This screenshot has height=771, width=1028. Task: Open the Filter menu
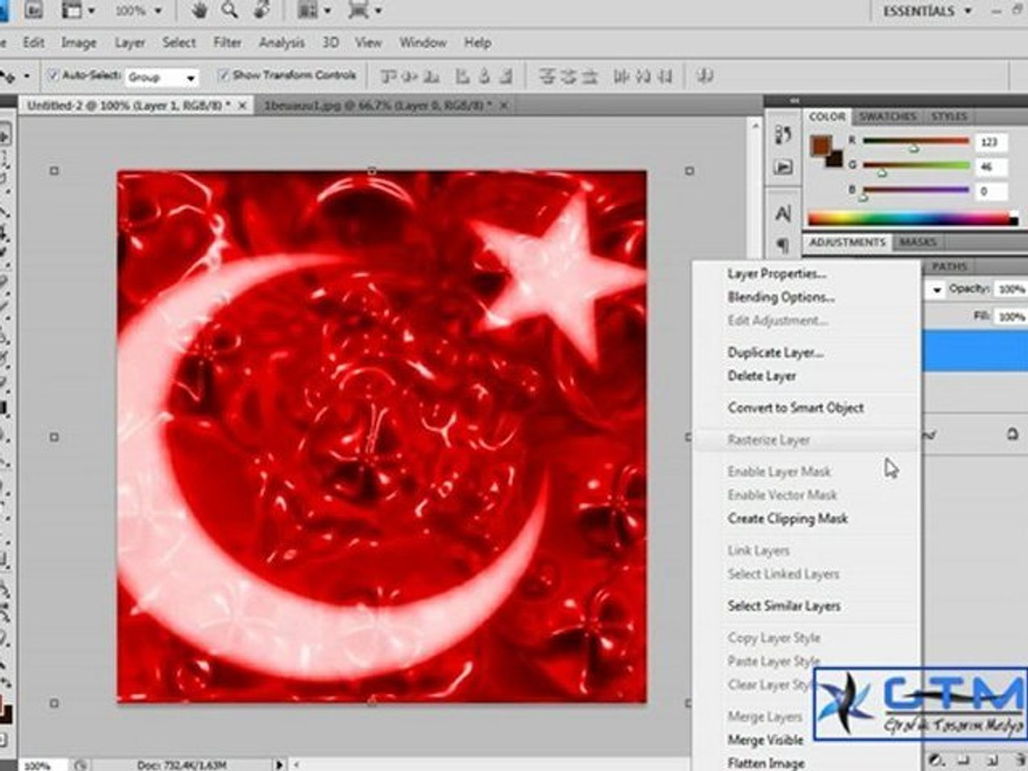pyautogui.click(x=227, y=43)
